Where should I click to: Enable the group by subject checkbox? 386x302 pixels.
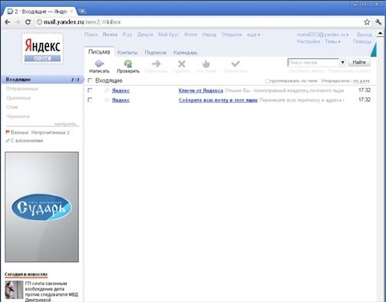point(267,81)
